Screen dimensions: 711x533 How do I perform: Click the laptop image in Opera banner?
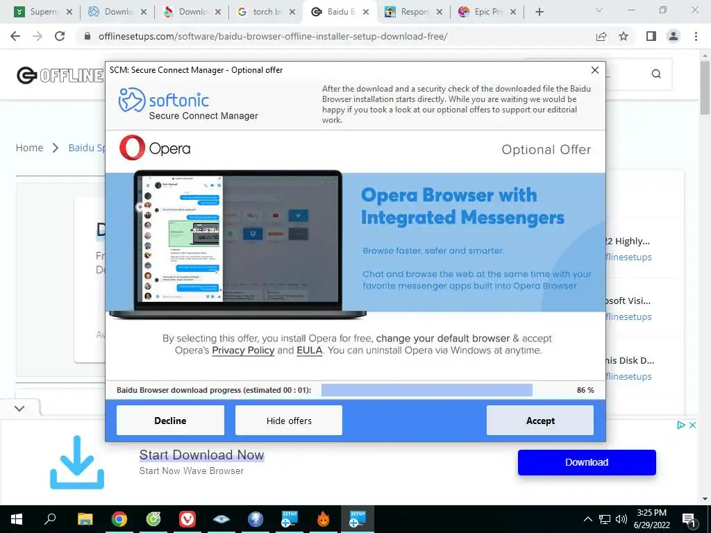coord(237,244)
